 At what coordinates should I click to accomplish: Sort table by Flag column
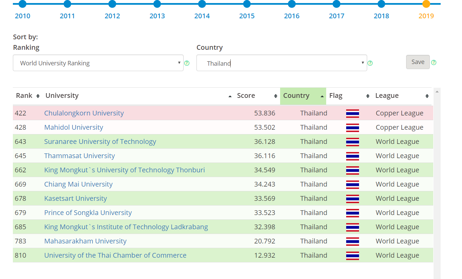[349, 96]
